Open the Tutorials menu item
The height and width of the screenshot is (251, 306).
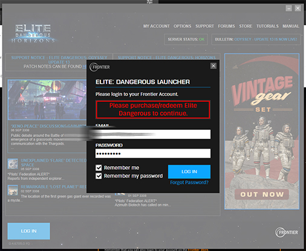[x=267, y=26]
